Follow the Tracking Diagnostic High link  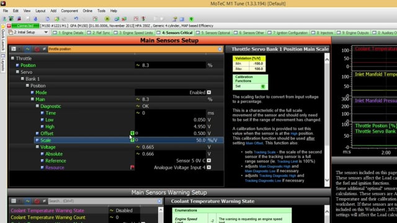(277, 176)
